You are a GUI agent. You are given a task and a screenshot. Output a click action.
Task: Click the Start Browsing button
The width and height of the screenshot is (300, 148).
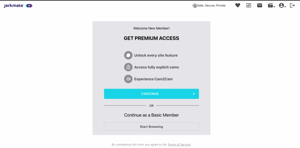(x=151, y=127)
